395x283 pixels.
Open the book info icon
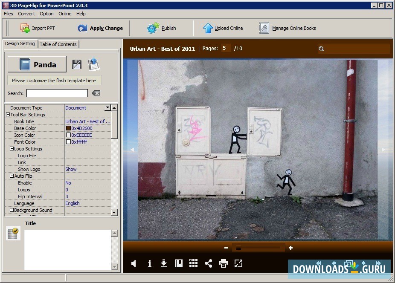pyautogui.click(x=149, y=264)
